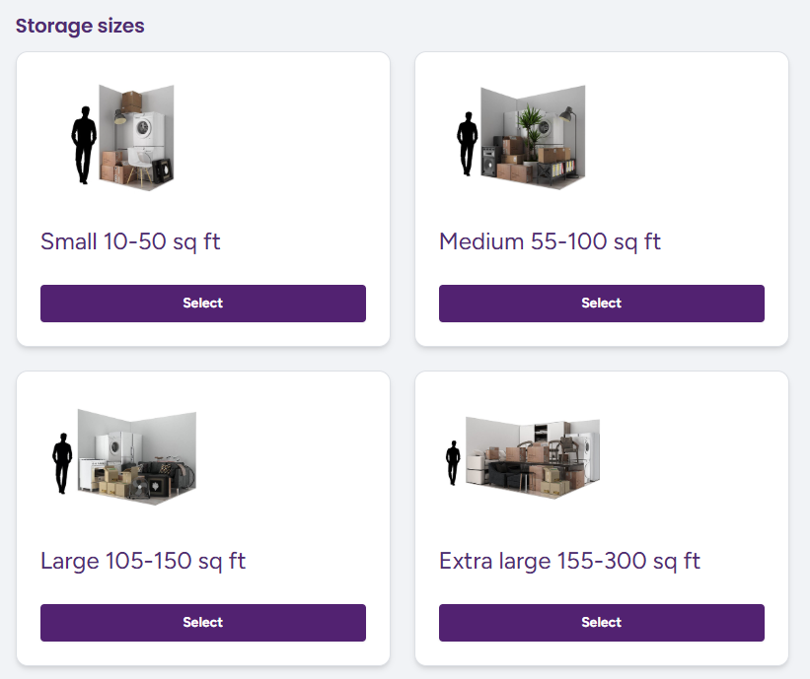Select the Small 10-50 sq ft storage
This screenshot has width=810, height=679.
(x=202, y=304)
